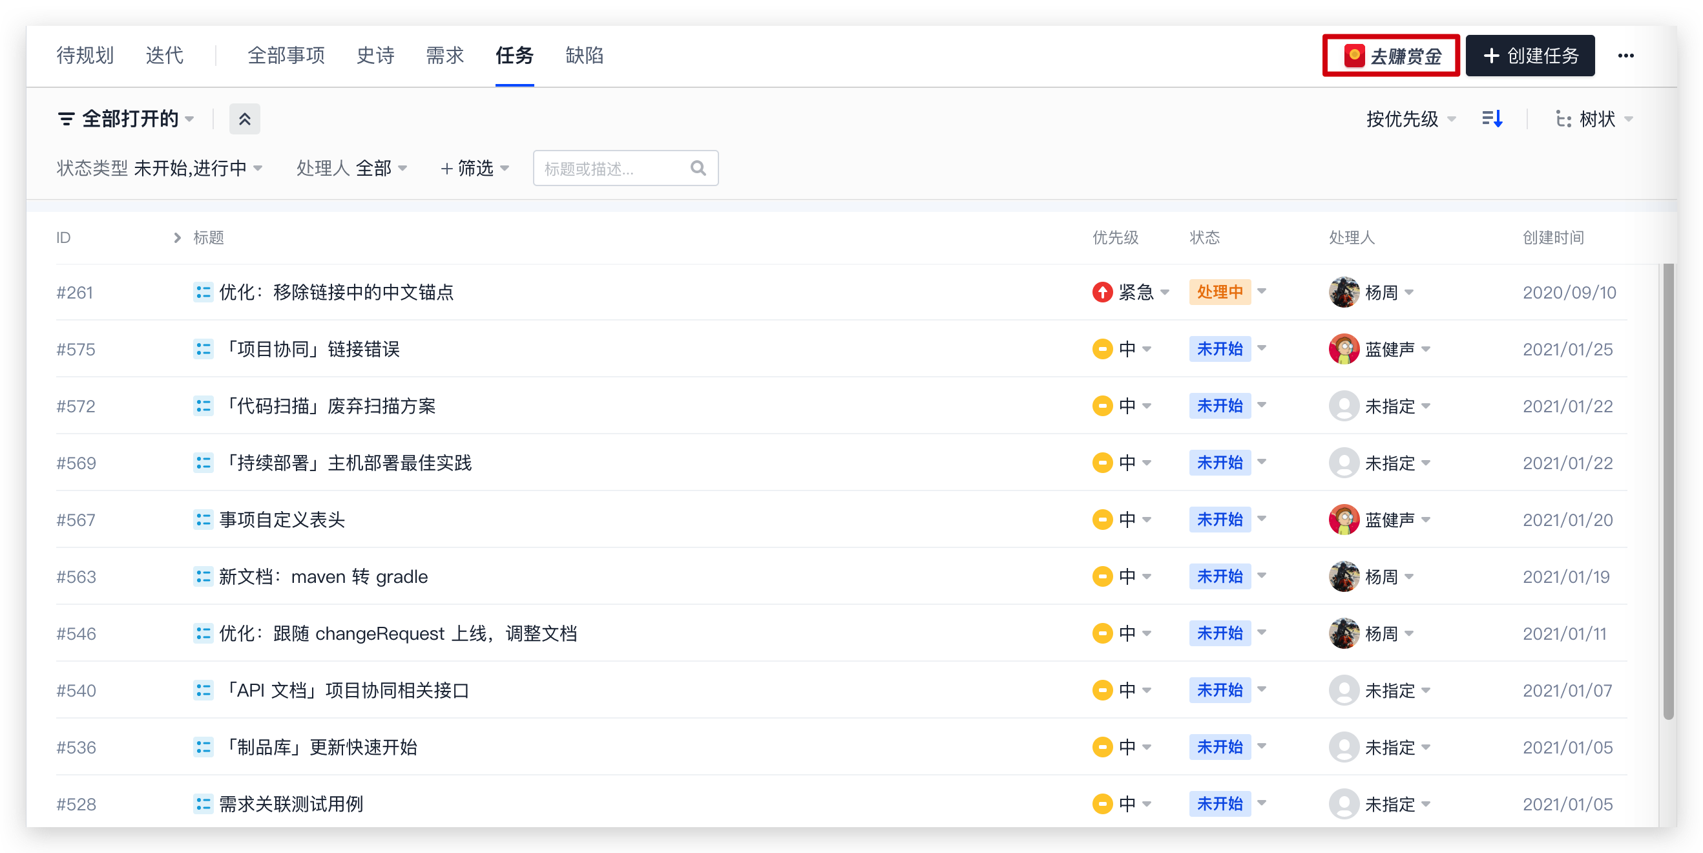
Task: Toggle the sort direction icon
Action: click(x=1492, y=119)
